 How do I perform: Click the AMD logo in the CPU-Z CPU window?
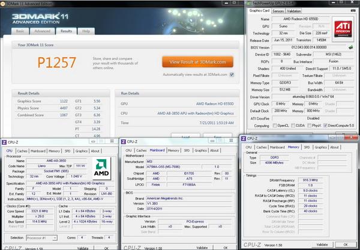pyautogui.click(x=101, y=168)
